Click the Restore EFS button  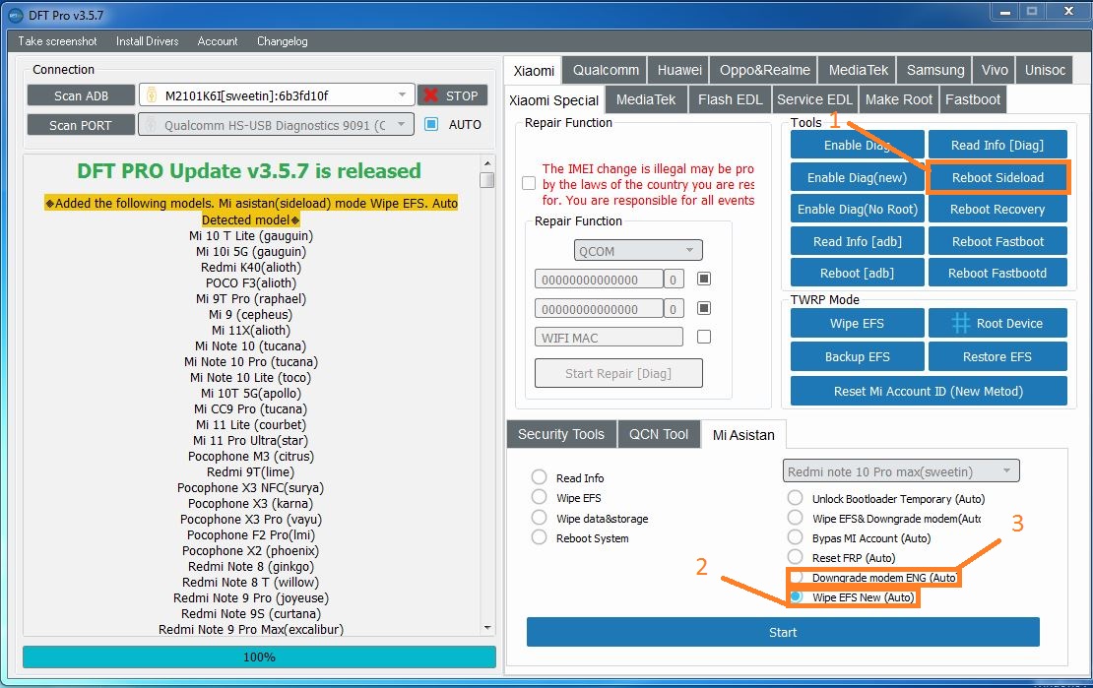click(997, 356)
